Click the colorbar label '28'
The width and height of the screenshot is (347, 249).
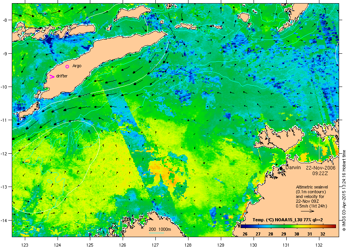271,234
